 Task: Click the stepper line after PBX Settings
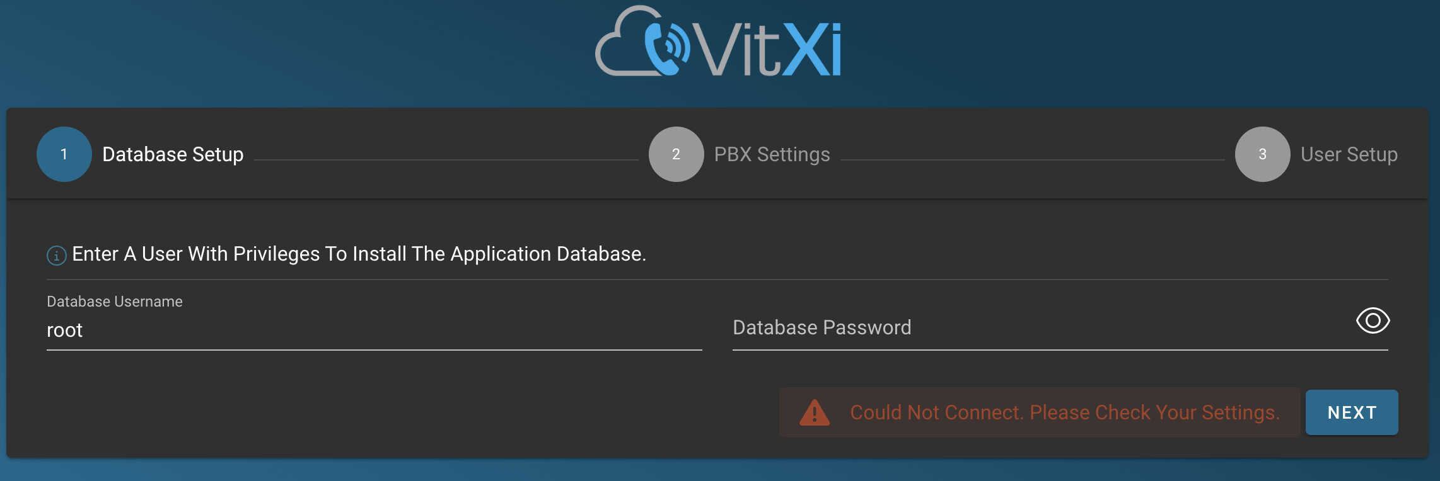1033,160
